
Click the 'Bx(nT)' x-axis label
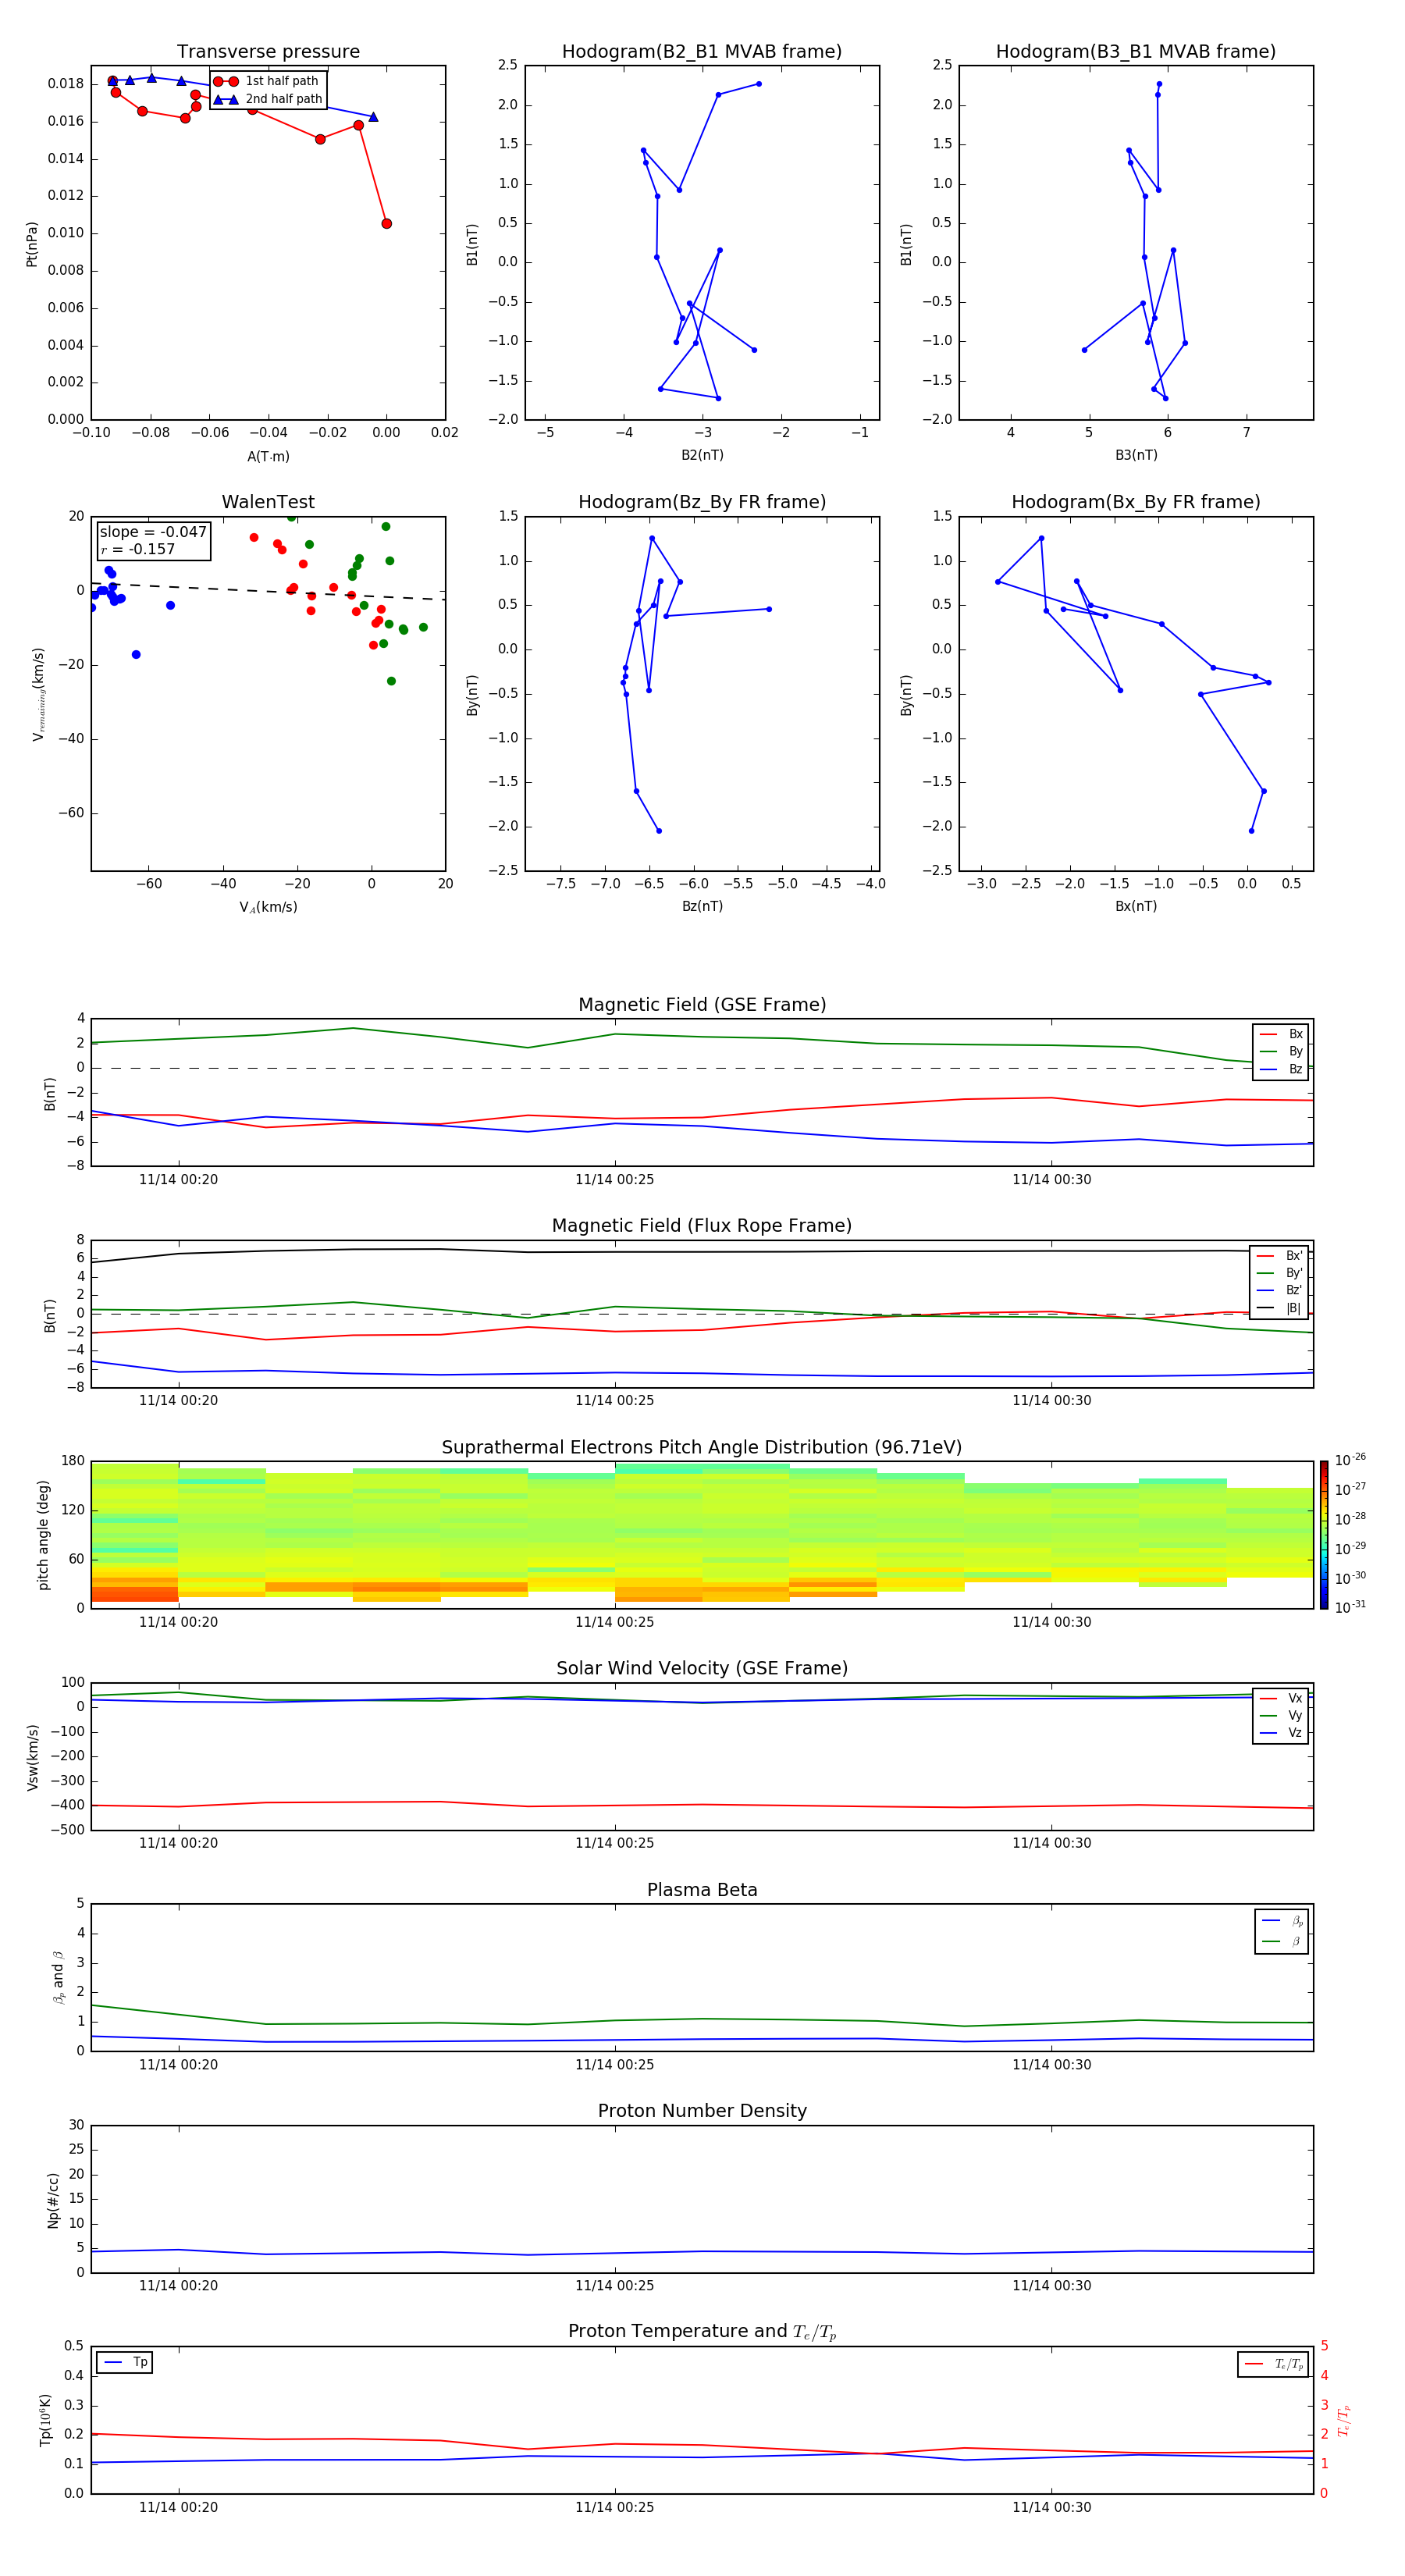tap(1136, 906)
